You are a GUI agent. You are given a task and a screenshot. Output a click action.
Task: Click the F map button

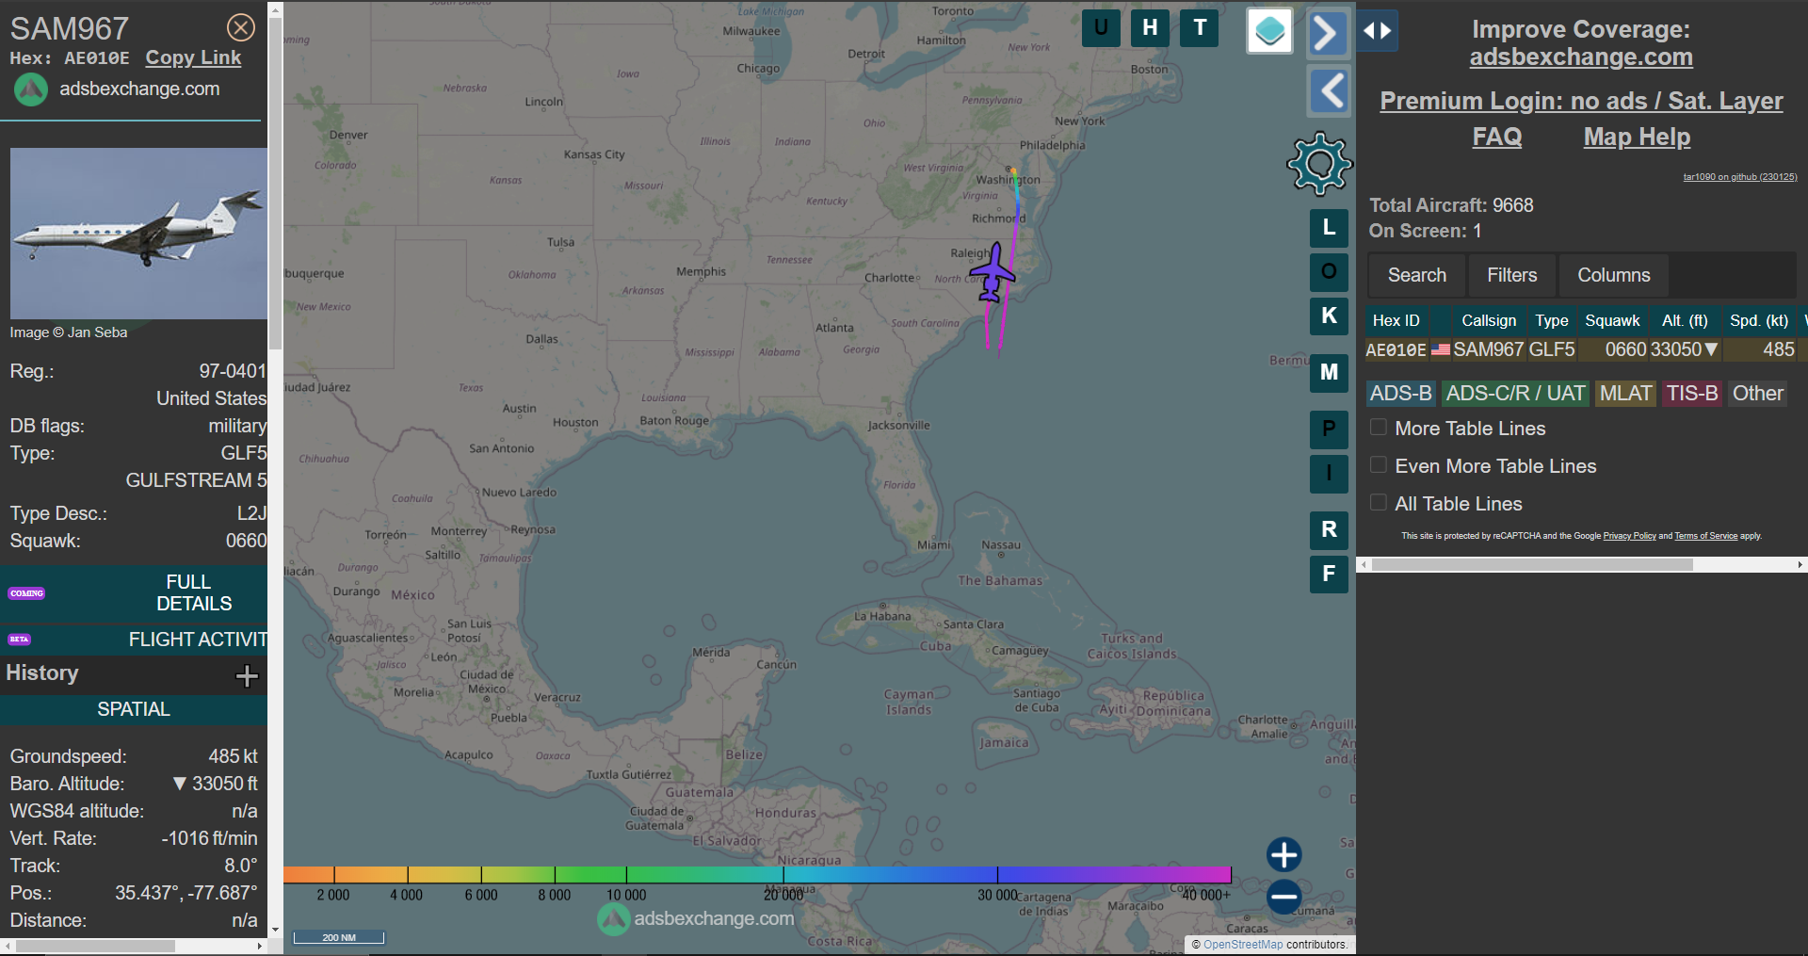pyautogui.click(x=1329, y=574)
